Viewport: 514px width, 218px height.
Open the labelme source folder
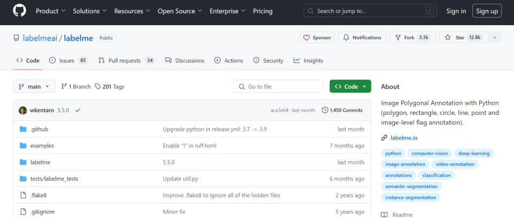(40, 162)
